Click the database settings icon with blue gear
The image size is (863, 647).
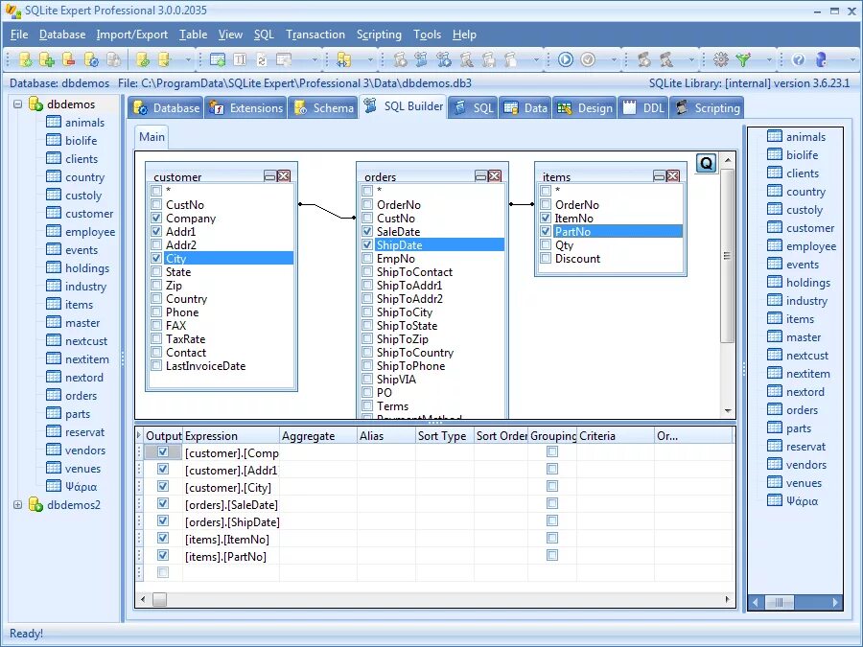[91, 59]
